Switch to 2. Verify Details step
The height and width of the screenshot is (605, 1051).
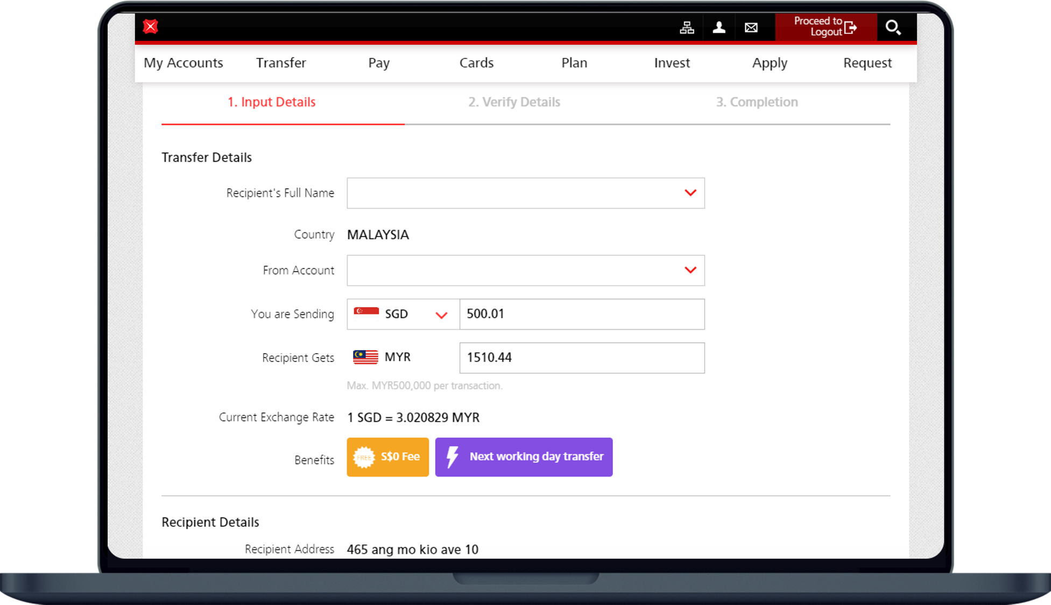tap(514, 102)
